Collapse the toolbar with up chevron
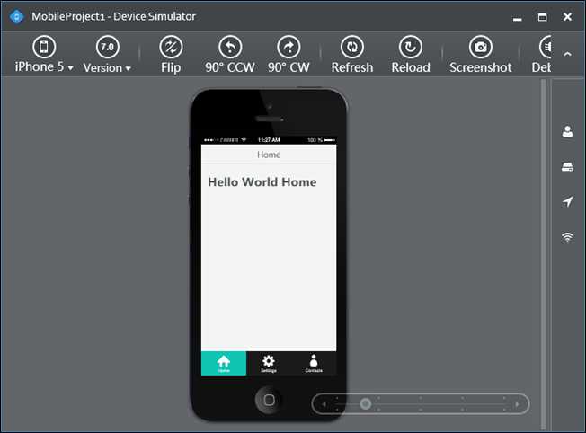Viewport: 586px width, 433px height. 567,54
